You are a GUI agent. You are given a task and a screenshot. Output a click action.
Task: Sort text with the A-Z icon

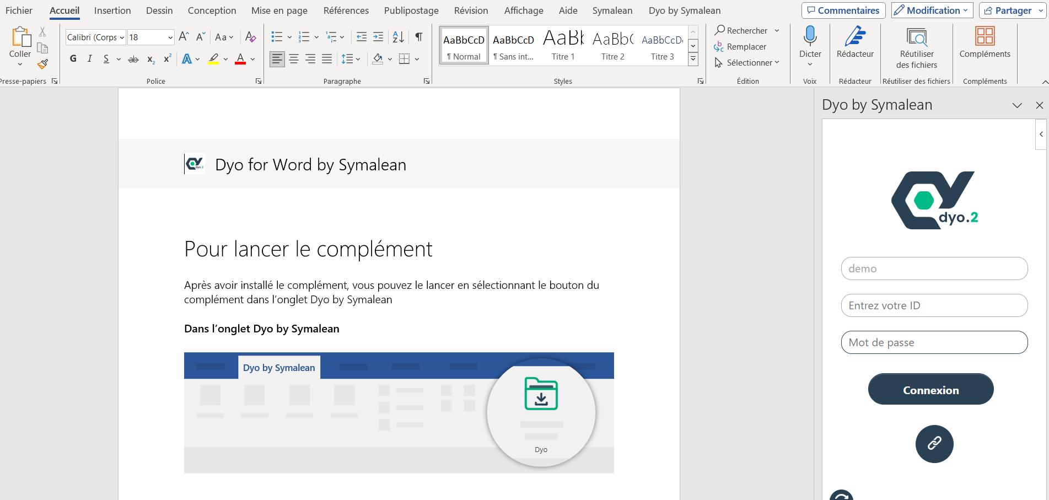[398, 37]
